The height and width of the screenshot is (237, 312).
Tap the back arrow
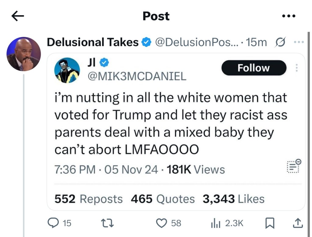pyautogui.click(x=18, y=16)
